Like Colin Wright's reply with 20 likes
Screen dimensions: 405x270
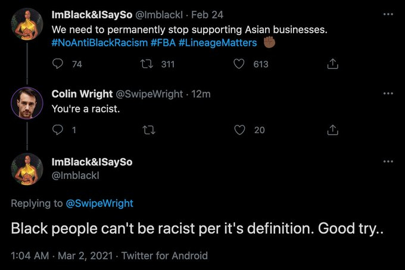pyautogui.click(x=239, y=130)
